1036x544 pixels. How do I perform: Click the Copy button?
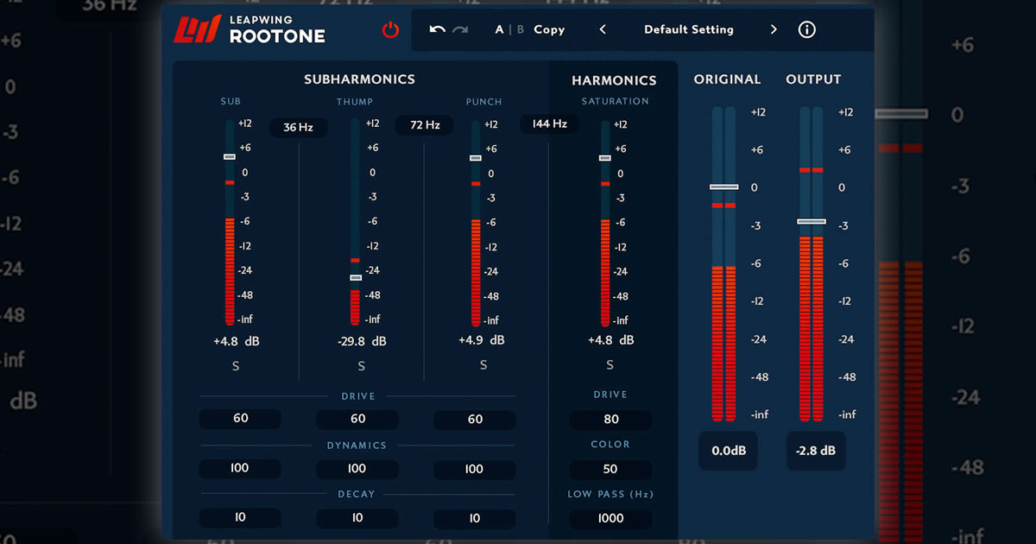549,29
